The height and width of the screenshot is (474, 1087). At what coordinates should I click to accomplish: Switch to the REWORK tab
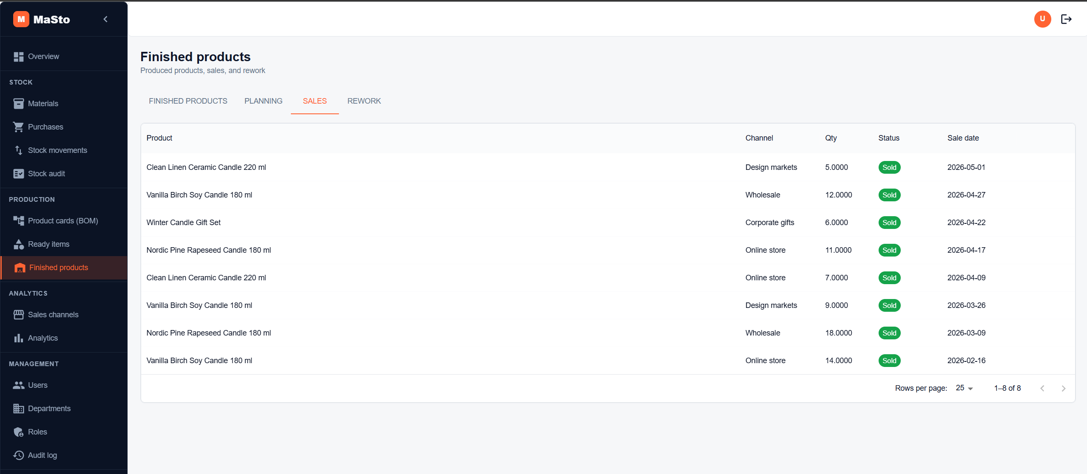point(364,101)
